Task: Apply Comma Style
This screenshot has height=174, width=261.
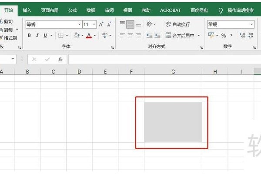Action: [x=231, y=35]
